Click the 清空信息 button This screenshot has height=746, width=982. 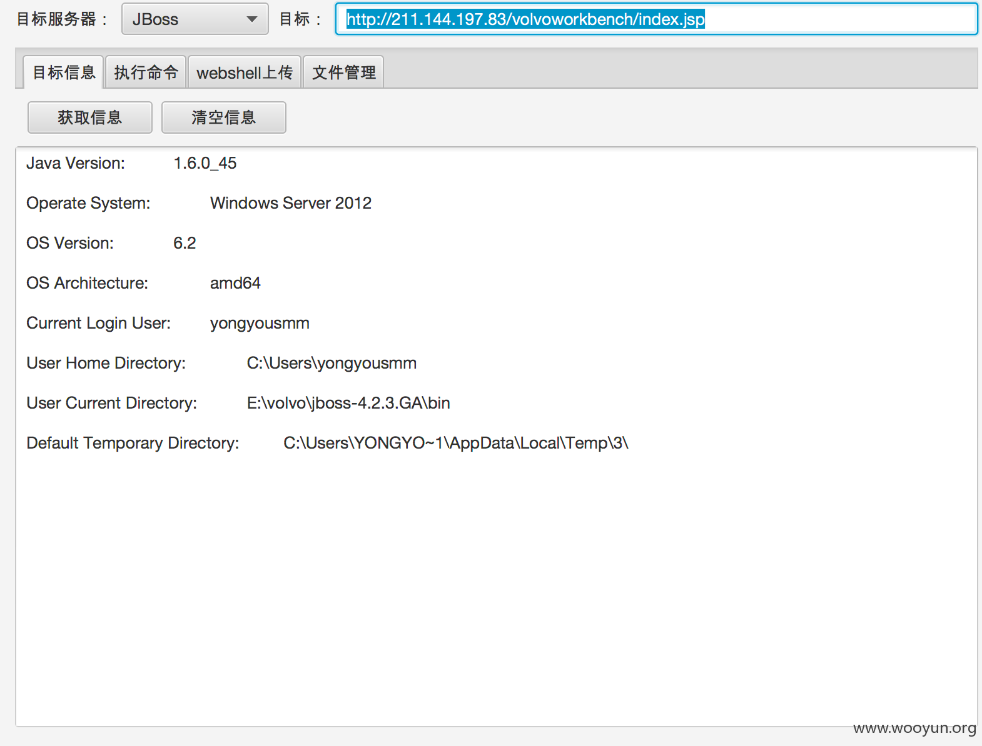(224, 117)
